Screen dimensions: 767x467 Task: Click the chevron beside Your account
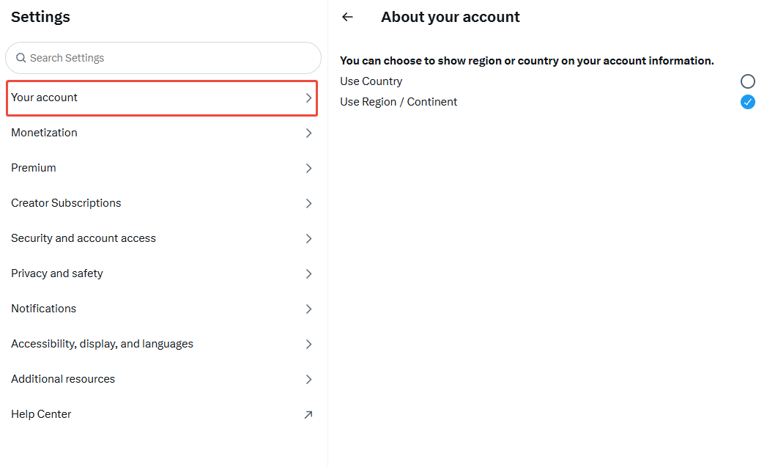click(308, 97)
